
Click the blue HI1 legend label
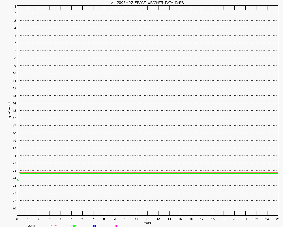coord(95,226)
